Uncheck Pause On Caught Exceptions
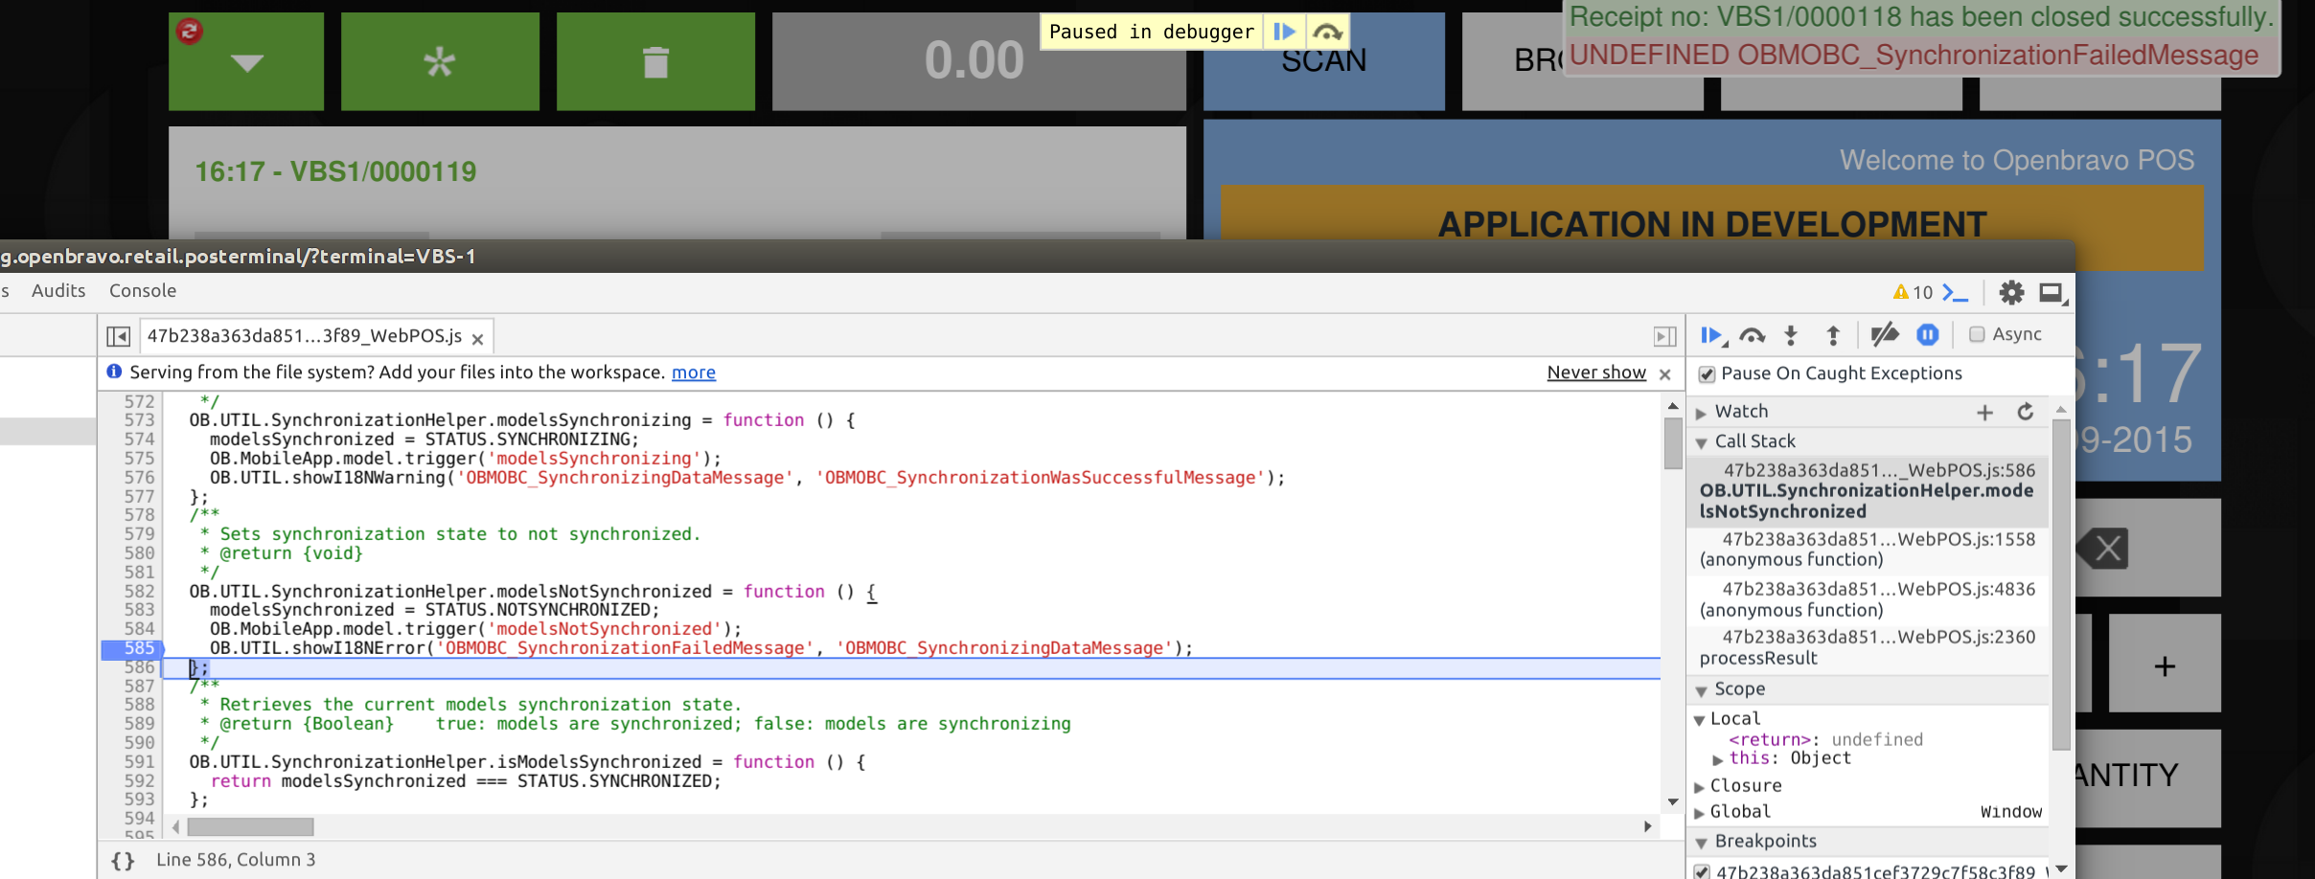 [1707, 374]
